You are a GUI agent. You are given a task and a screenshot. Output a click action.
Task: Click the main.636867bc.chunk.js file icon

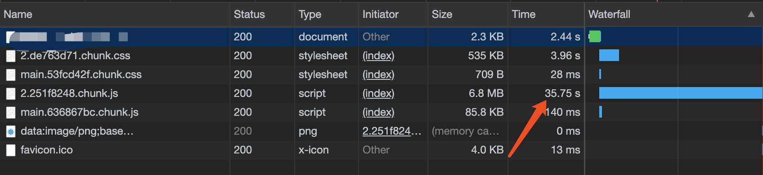click(x=11, y=113)
